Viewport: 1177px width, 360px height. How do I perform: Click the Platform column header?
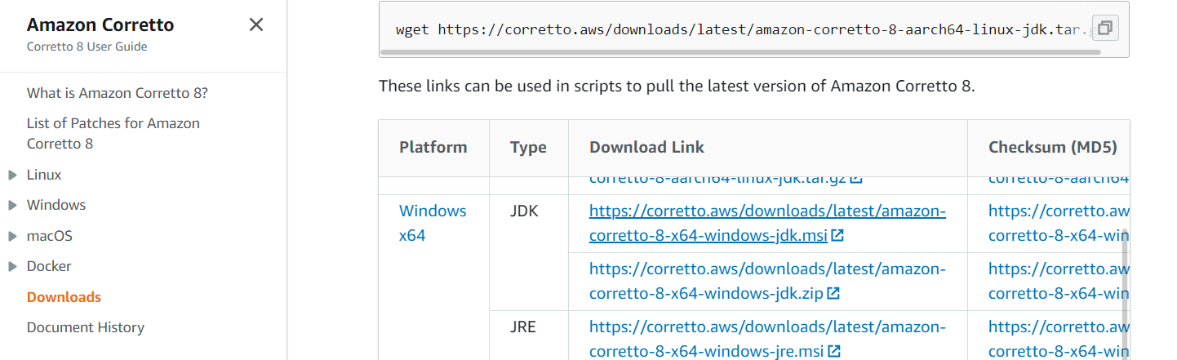(x=433, y=148)
